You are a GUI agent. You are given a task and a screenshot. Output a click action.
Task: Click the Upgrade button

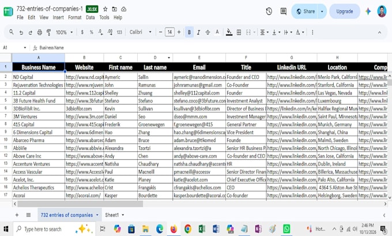[345, 12]
